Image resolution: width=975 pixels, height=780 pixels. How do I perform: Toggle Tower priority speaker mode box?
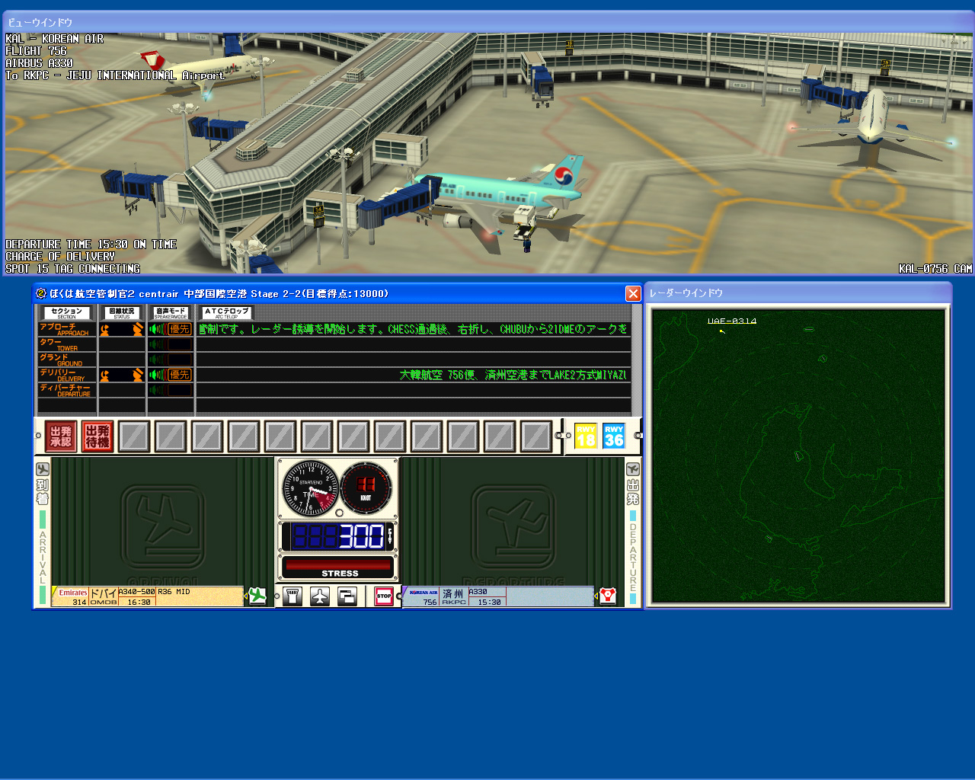point(180,344)
